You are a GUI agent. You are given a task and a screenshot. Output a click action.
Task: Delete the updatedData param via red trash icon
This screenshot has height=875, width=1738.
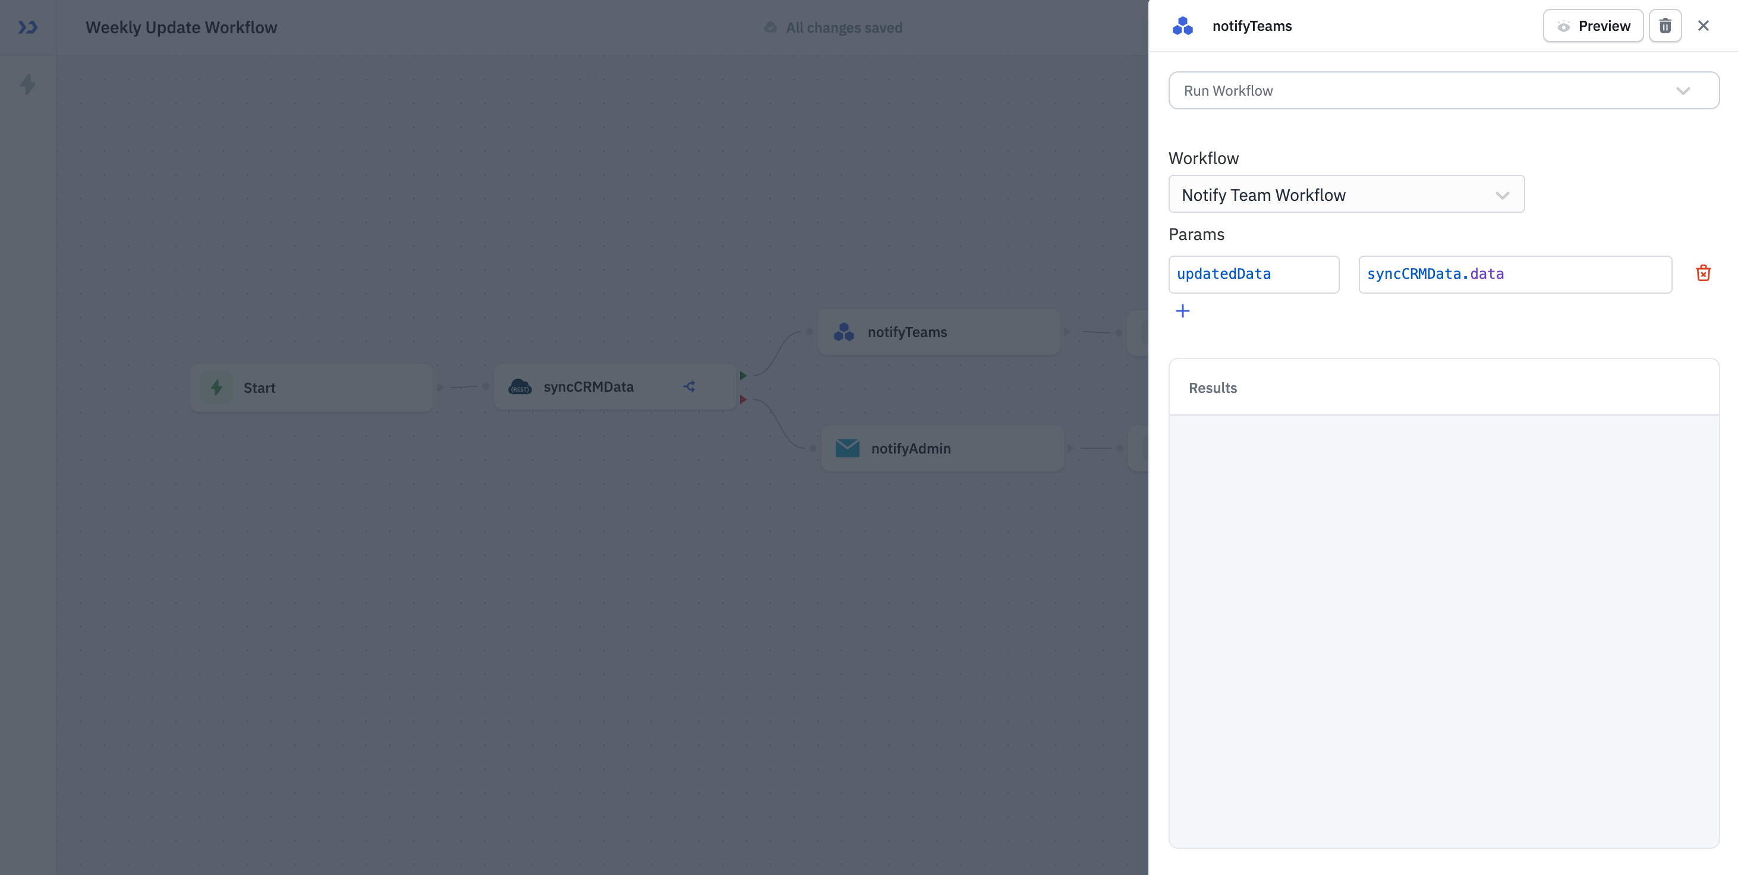click(x=1704, y=273)
